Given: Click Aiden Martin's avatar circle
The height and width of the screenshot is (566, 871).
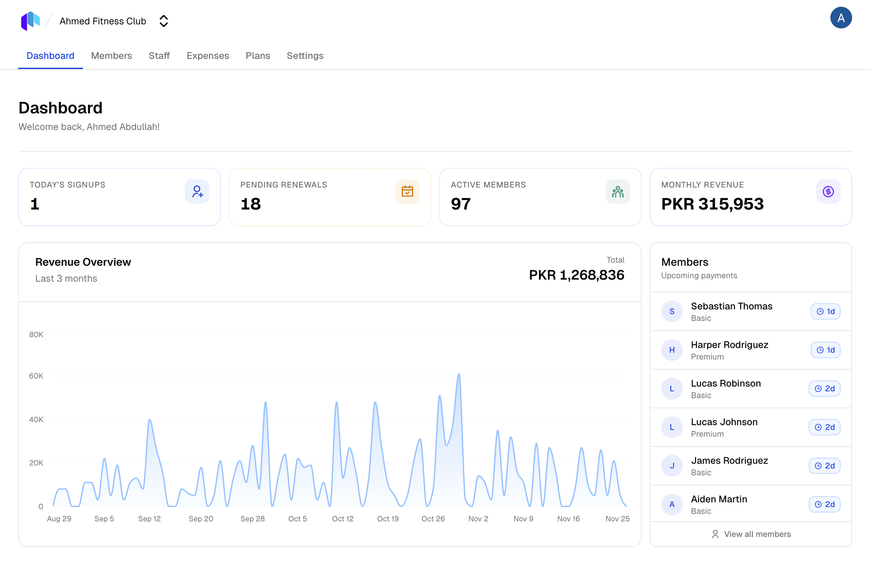Looking at the screenshot, I should coord(672,504).
